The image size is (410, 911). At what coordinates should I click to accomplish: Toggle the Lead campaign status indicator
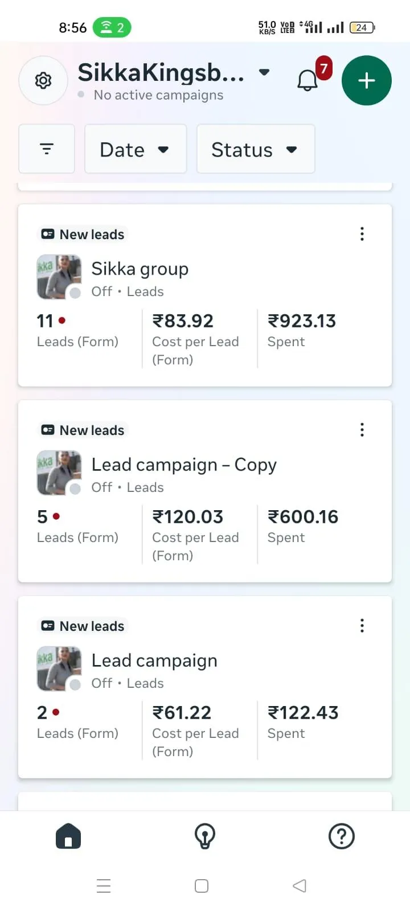coord(75,685)
